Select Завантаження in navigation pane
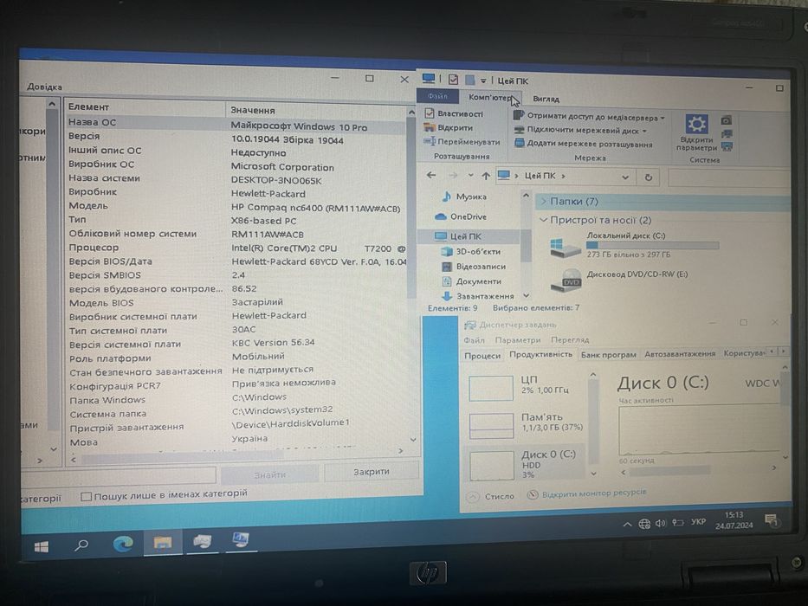The image size is (808, 606). pyautogui.click(x=478, y=296)
